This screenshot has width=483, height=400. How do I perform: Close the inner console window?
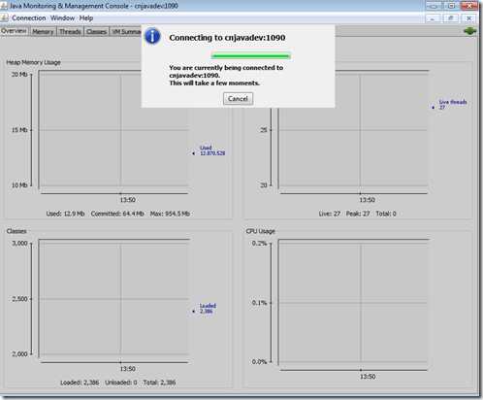469,18
